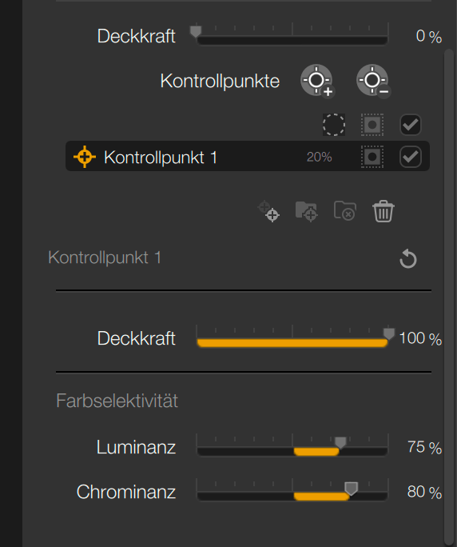Image resolution: width=457 pixels, height=547 pixels.
Task: Show mask for Kontrollpunkt 1
Action: (x=372, y=157)
